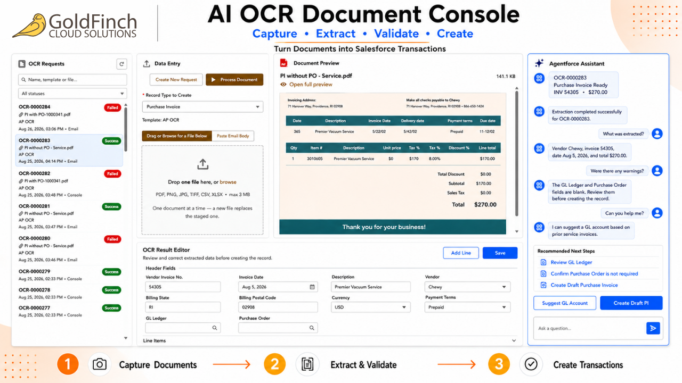The height and width of the screenshot is (383, 682).
Task: Open the All statuses filter dropdown
Action: (72, 94)
